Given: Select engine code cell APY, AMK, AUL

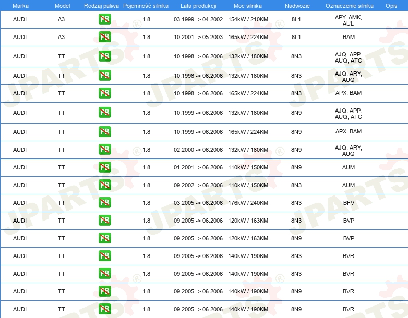Looking at the screenshot, I should pyautogui.click(x=349, y=20).
